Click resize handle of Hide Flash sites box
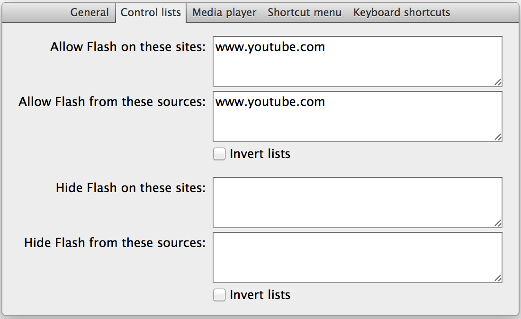521x319 pixels. 498,223
